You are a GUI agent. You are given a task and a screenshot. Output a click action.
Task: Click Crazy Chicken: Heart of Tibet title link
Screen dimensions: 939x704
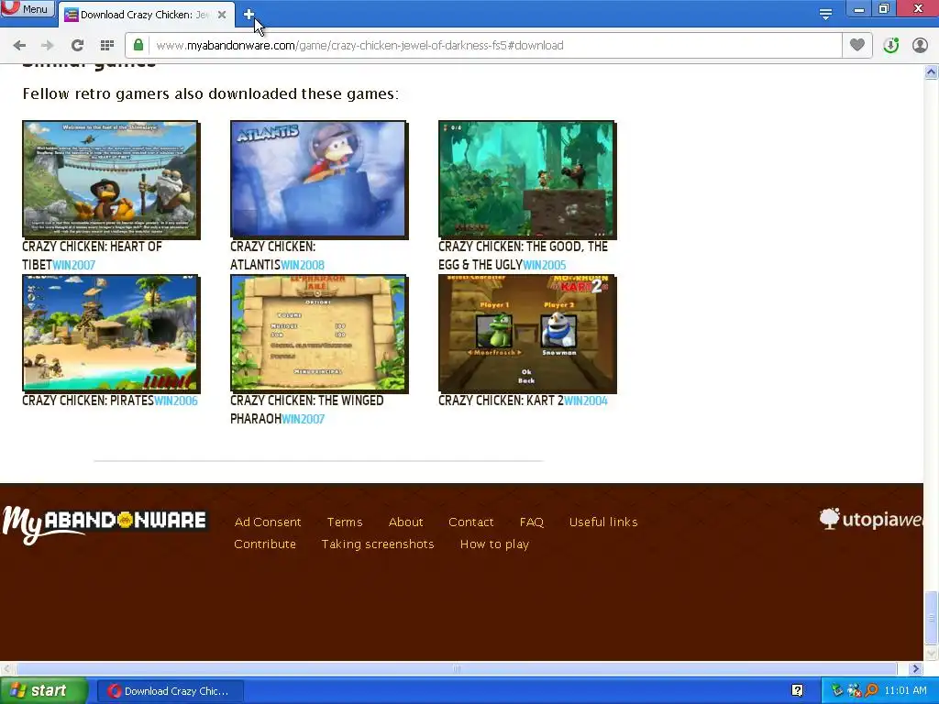(92, 256)
